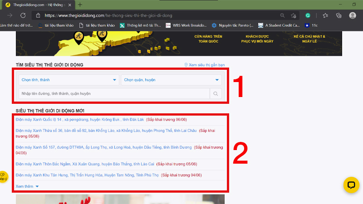Open the Collections icon in toolbar
The width and height of the screenshot is (363, 204).
click(x=338, y=15)
